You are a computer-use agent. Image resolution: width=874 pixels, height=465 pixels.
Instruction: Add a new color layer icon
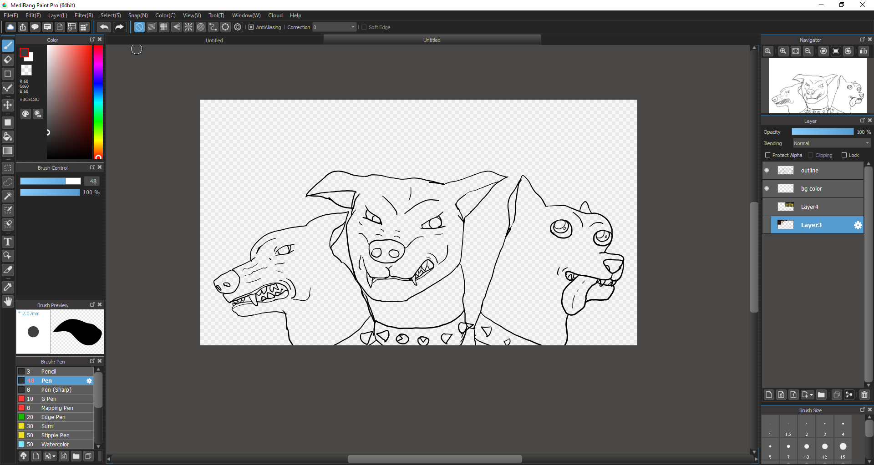[x=769, y=394]
